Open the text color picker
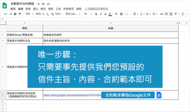 tap(110, 14)
